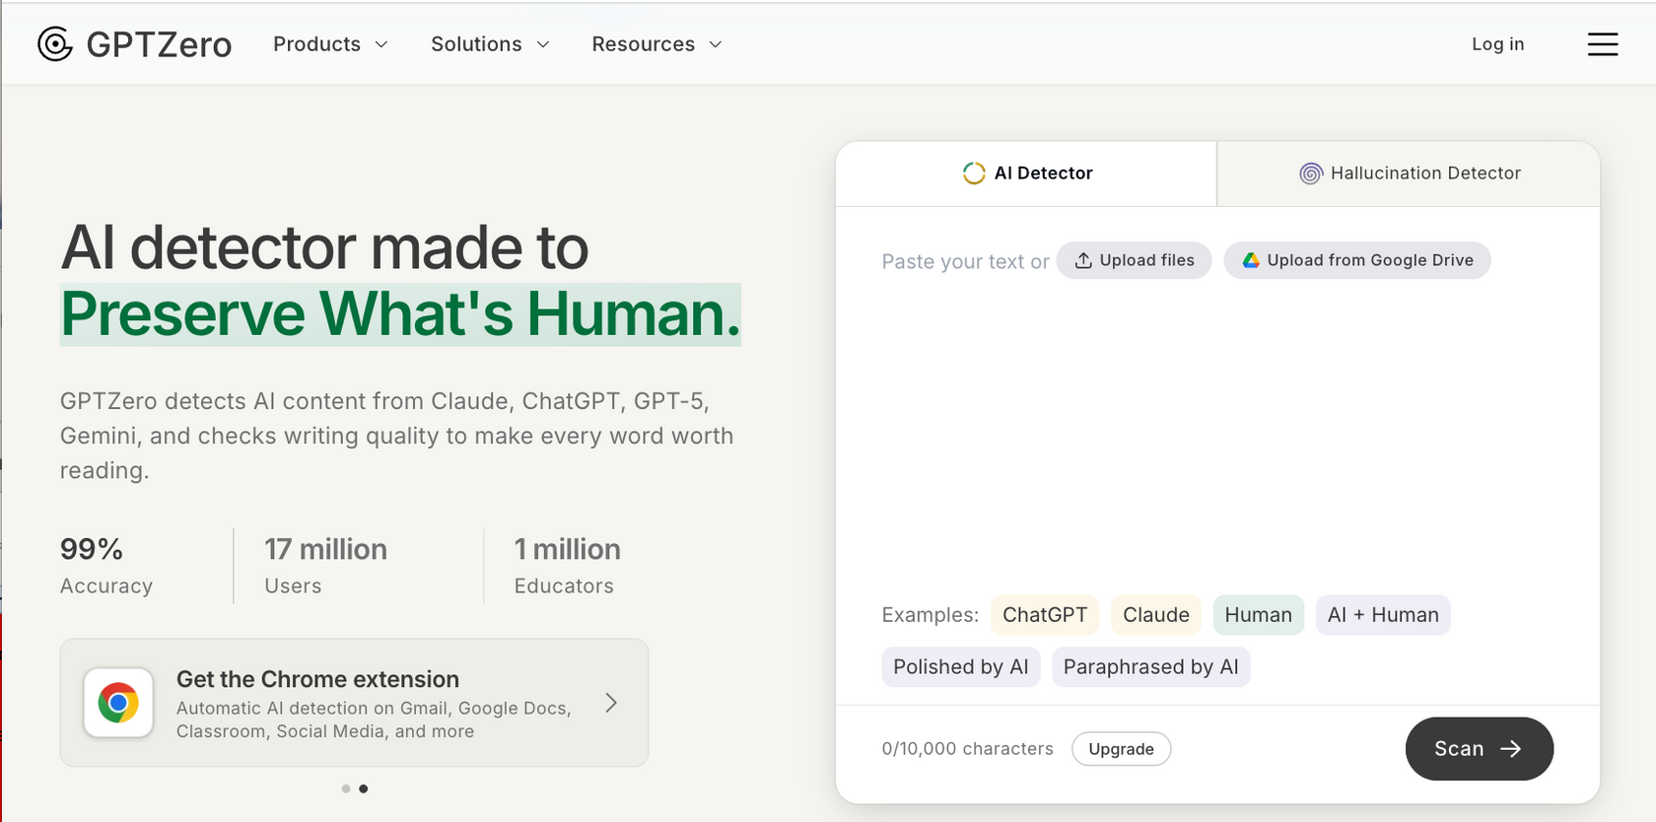The height and width of the screenshot is (822, 1656).
Task: Load the Paraphrased by AI example
Action: [x=1151, y=667]
